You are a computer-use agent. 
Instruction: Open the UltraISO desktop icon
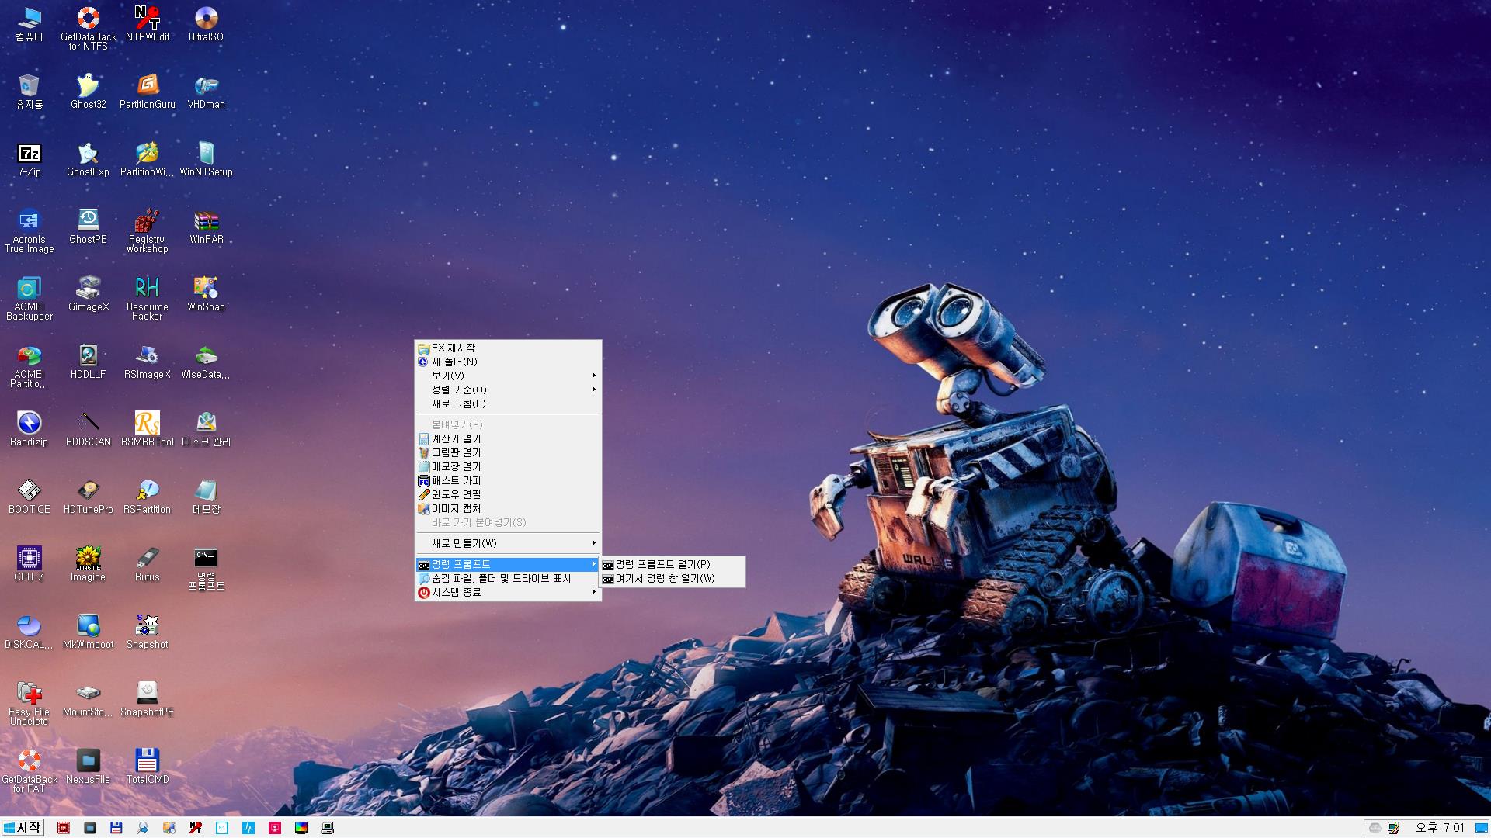pyautogui.click(x=206, y=23)
